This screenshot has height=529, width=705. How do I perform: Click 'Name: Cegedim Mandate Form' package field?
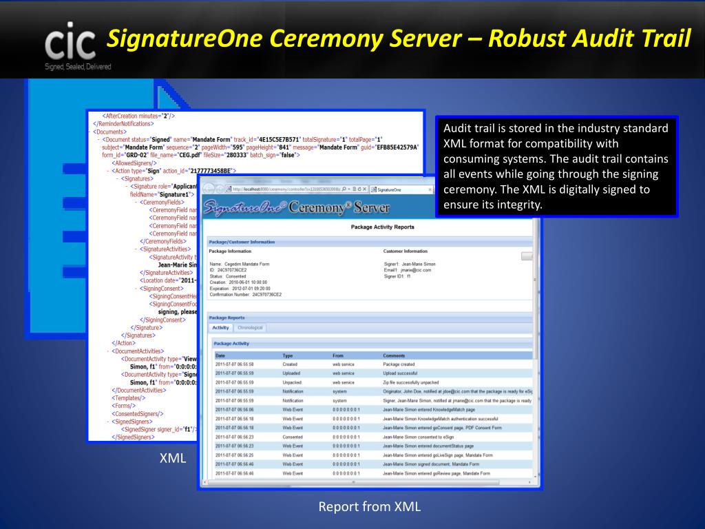click(x=240, y=264)
